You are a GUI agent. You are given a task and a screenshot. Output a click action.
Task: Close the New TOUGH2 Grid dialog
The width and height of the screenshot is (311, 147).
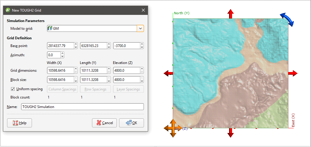[x=143, y=10]
